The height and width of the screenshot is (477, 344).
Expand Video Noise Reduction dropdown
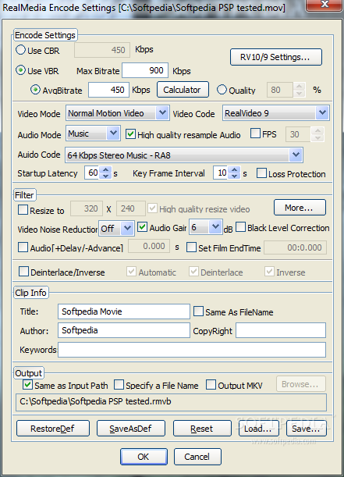[x=127, y=228]
